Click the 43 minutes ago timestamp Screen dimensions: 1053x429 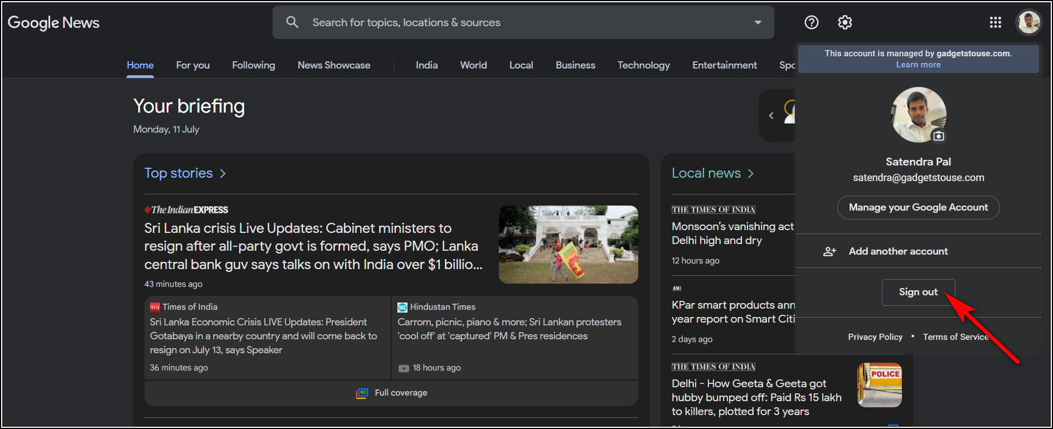[173, 284]
